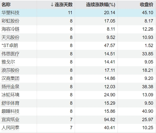Select 趣睡科技's closing price 40.90
Viewport: 156px width, 133px height.
coord(148,111)
